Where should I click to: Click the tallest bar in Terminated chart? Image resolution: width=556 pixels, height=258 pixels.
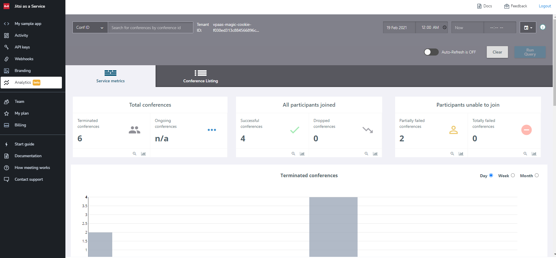coord(333,227)
